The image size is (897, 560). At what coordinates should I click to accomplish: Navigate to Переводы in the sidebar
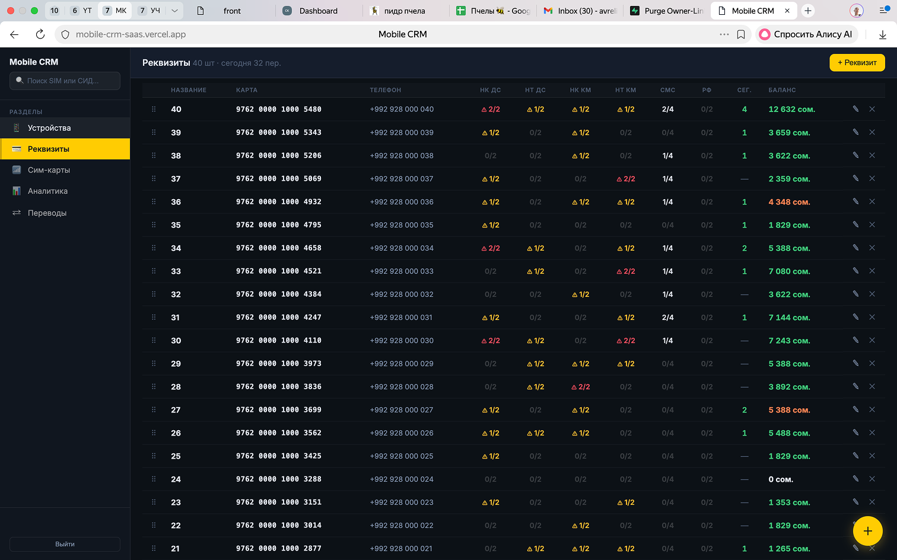point(65,213)
